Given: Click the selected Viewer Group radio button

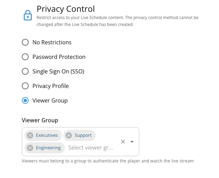Looking at the screenshot, I should click(25, 100).
